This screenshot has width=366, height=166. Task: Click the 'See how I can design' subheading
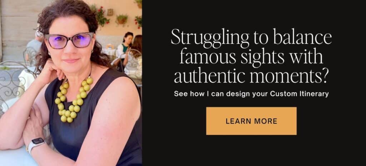(x=251, y=94)
